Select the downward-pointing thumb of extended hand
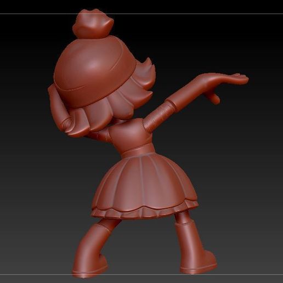Image resolution: width=283 pixels, height=283 pixels. tap(214, 98)
